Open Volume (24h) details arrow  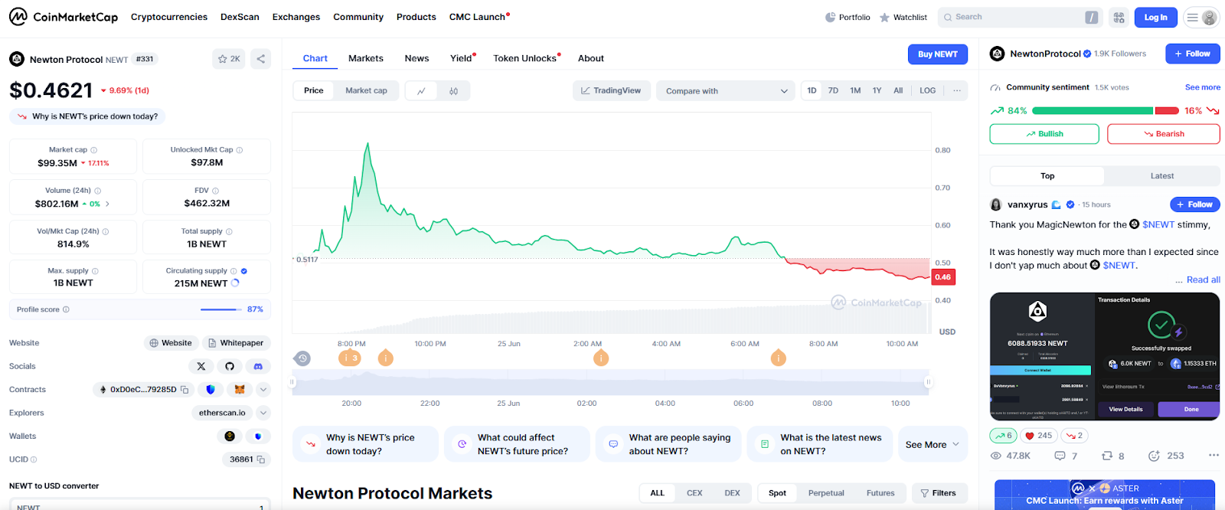coord(107,204)
